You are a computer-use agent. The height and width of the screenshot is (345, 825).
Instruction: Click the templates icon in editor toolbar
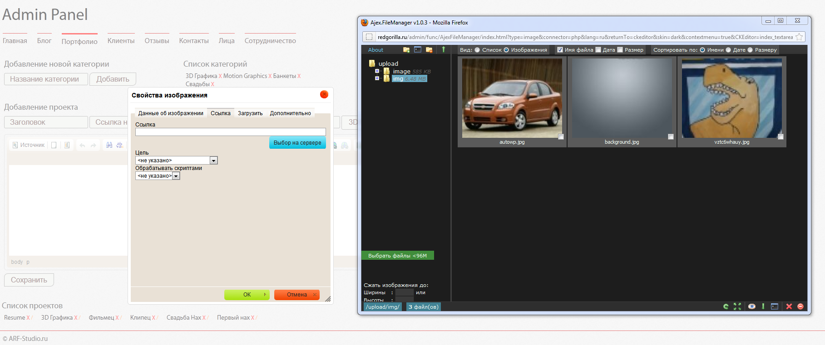coord(67,145)
